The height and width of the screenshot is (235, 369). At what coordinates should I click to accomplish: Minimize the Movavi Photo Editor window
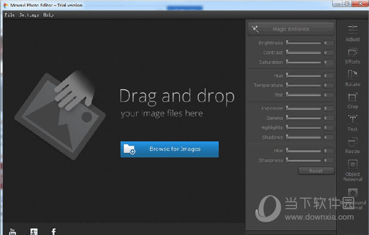tap(337, 4)
